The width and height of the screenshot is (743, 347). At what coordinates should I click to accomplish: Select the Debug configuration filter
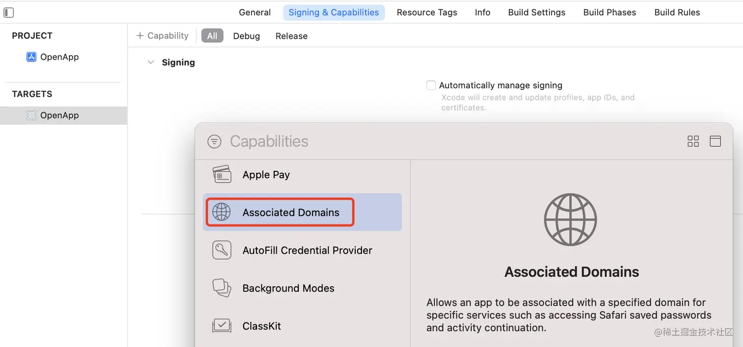(246, 36)
